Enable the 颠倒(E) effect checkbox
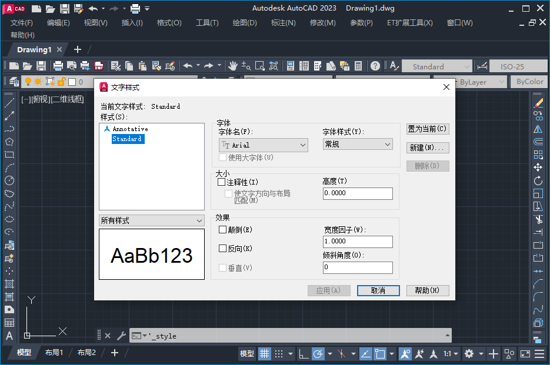The image size is (550, 365). point(222,229)
